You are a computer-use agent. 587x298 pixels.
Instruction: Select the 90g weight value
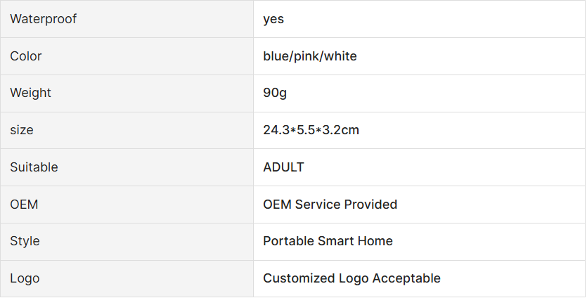click(x=275, y=93)
